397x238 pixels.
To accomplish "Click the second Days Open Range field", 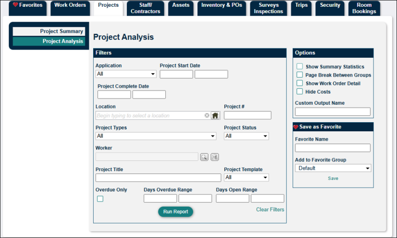I will 267,199.
